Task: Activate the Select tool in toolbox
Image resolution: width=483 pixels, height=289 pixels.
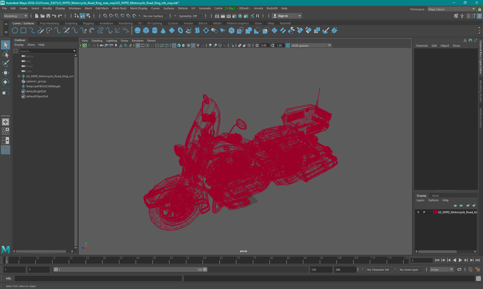Action: click(6, 45)
